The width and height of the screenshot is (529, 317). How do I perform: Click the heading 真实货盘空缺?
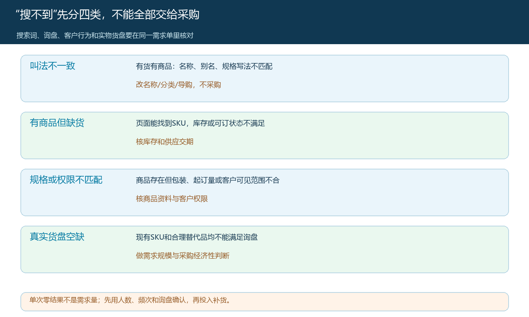57,237
